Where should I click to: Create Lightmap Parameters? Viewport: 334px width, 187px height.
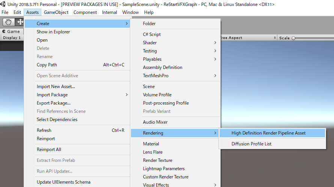pyautogui.click(x=175, y=169)
